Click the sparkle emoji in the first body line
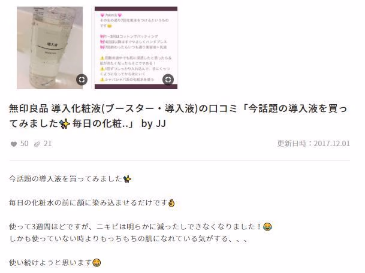 pyautogui.click(x=127, y=179)
